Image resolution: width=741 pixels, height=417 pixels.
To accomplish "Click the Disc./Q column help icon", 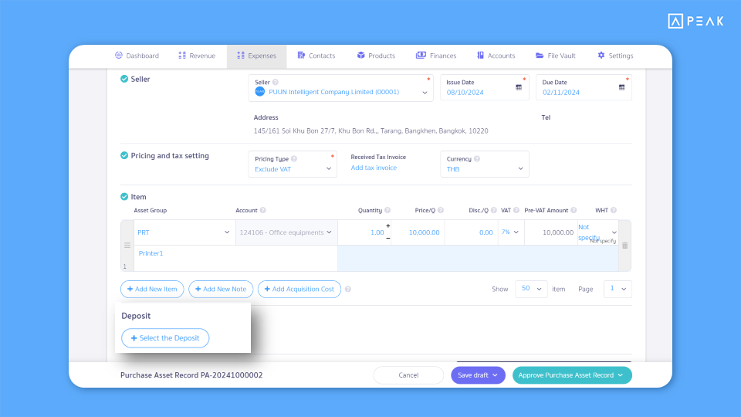I will [494, 210].
